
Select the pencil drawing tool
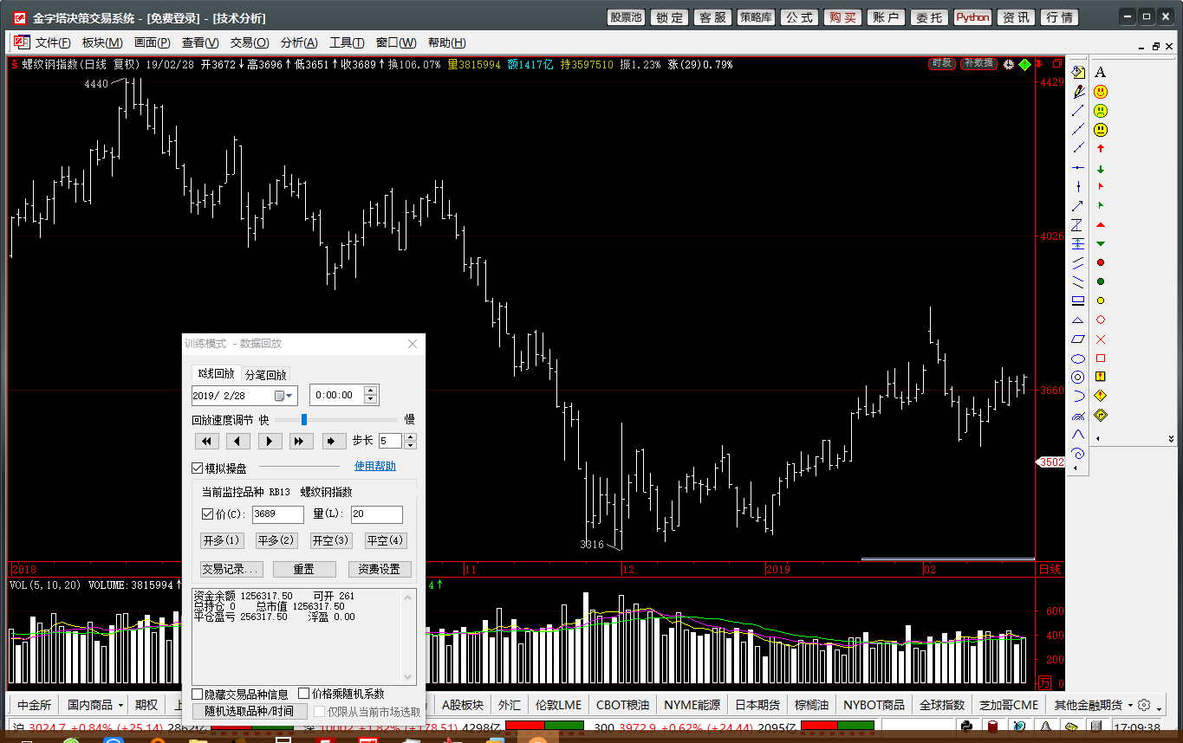pos(1078,91)
